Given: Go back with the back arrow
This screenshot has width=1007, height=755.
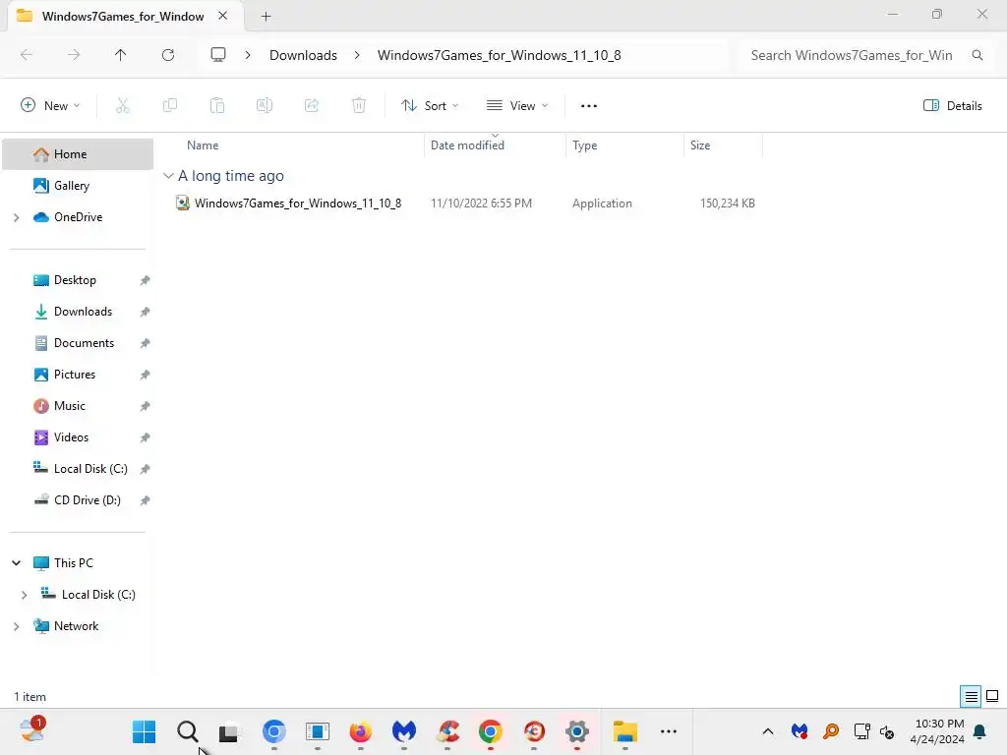Looking at the screenshot, I should (x=27, y=55).
